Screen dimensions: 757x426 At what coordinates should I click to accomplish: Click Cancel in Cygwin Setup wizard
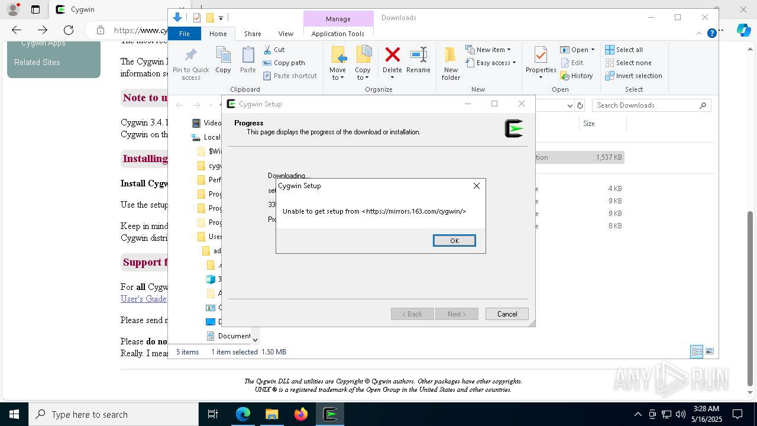507,314
